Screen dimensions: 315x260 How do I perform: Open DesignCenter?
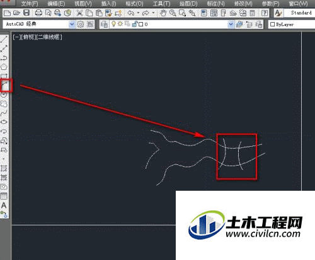point(214,13)
